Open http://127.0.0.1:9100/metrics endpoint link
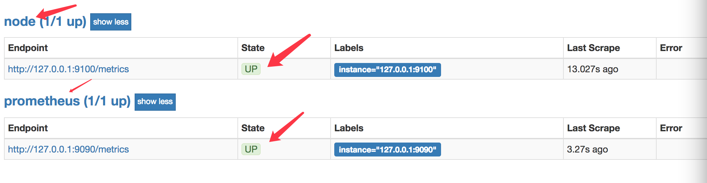Screen dimensions: 707x183 point(68,69)
